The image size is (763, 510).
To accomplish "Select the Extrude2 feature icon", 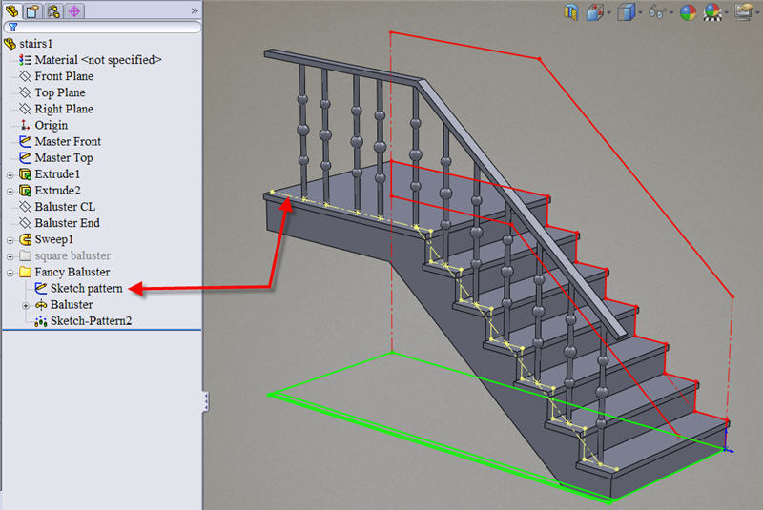I will tap(25, 190).
